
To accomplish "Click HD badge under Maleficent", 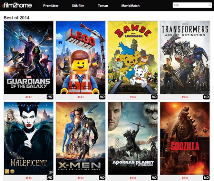I will 50,178.
